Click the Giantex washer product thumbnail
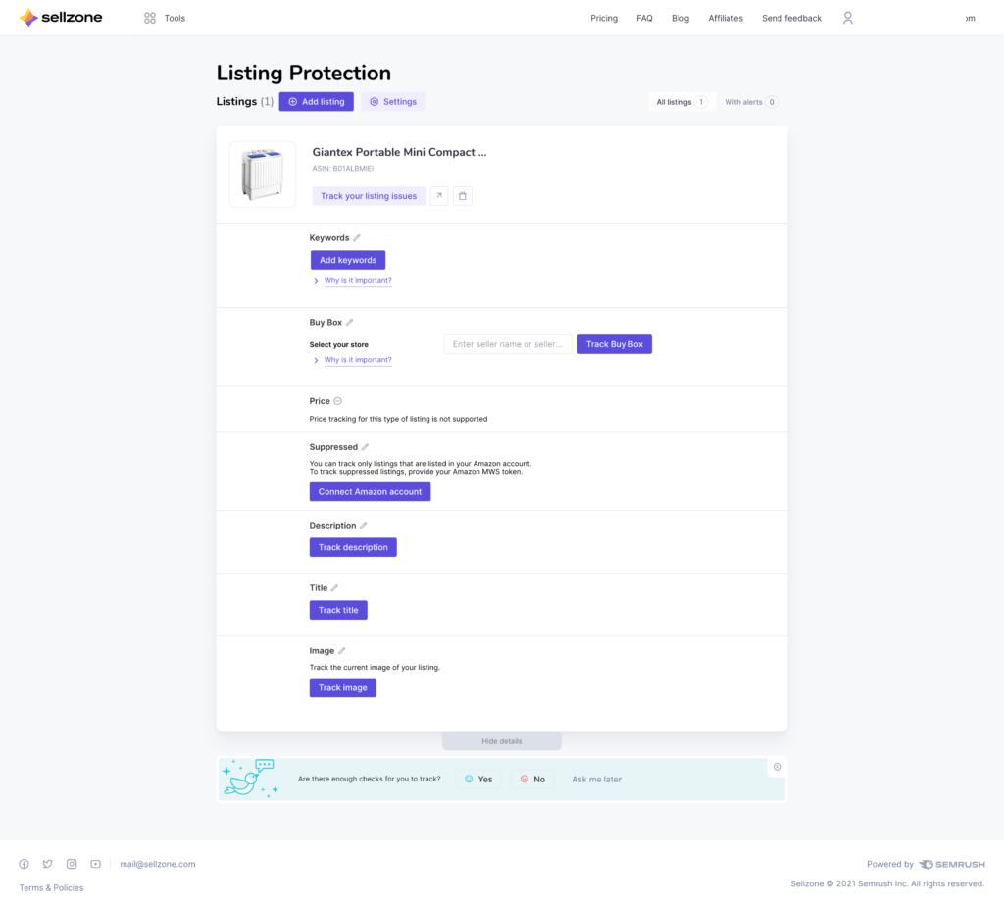1004x907 pixels. coord(262,175)
